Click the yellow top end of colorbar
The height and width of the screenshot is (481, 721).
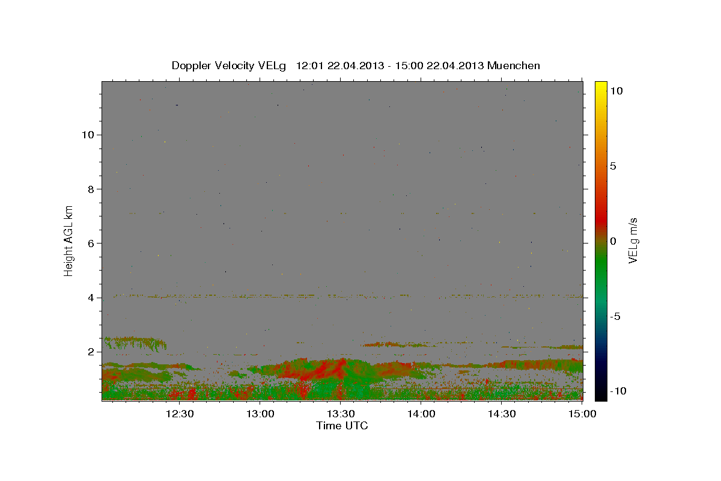(600, 86)
